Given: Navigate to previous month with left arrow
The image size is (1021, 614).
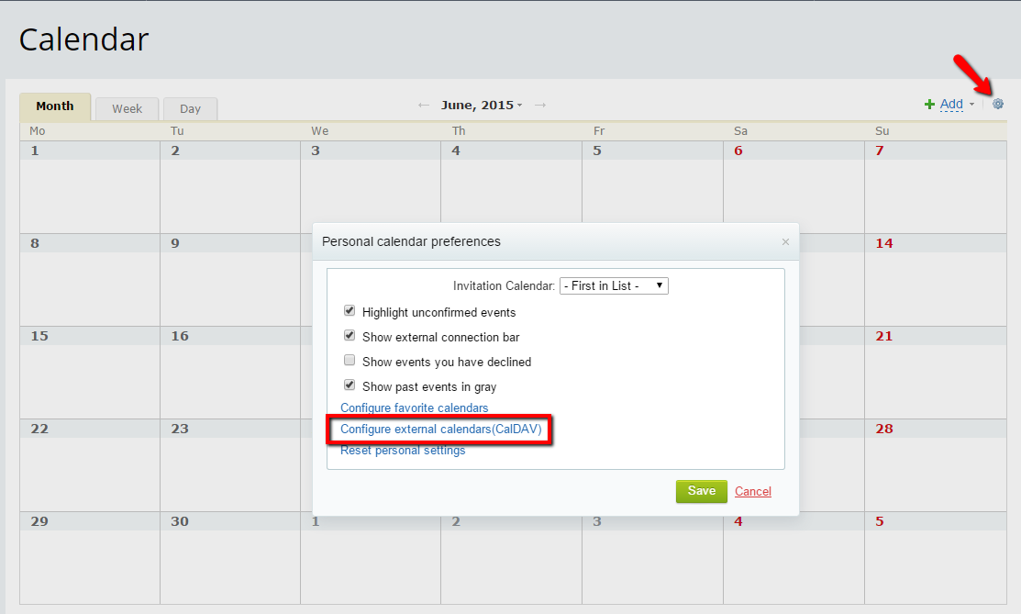Looking at the screenshot, I should [x=423, y=105].
